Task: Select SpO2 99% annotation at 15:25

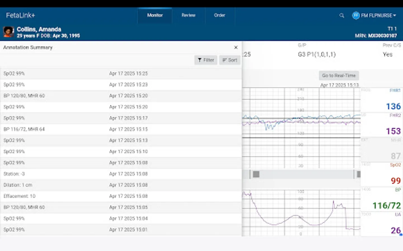Action: tap(121, 74)
